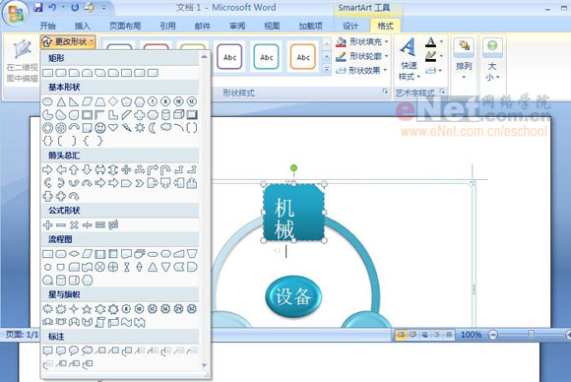Expand the 快速样式 WordArt gallery
571x382 pixels.
[x=409, y=59]
